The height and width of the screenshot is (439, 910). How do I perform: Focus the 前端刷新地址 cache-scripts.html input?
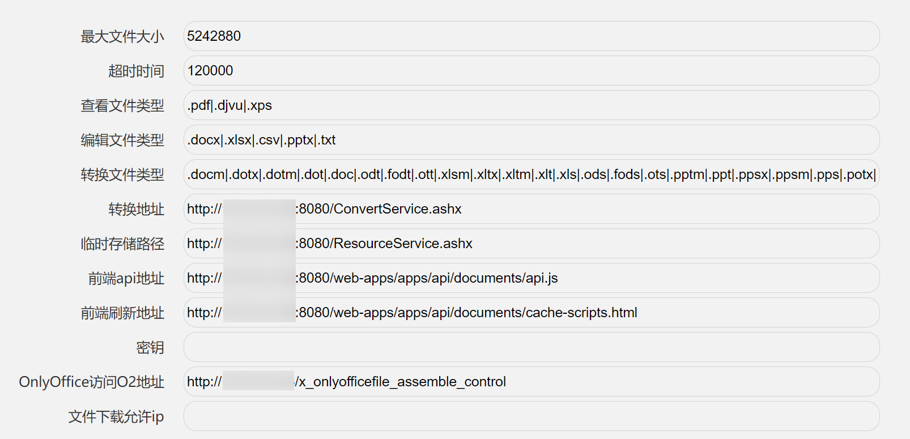[531, 313]
